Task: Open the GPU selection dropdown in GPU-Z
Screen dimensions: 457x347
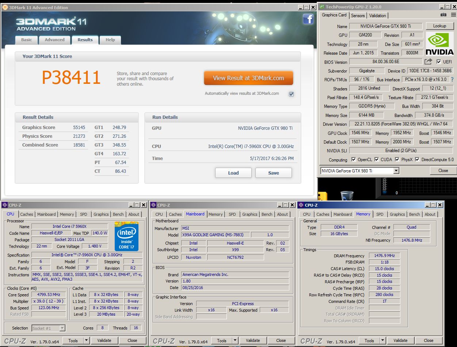Action: (x=396, y=171)
